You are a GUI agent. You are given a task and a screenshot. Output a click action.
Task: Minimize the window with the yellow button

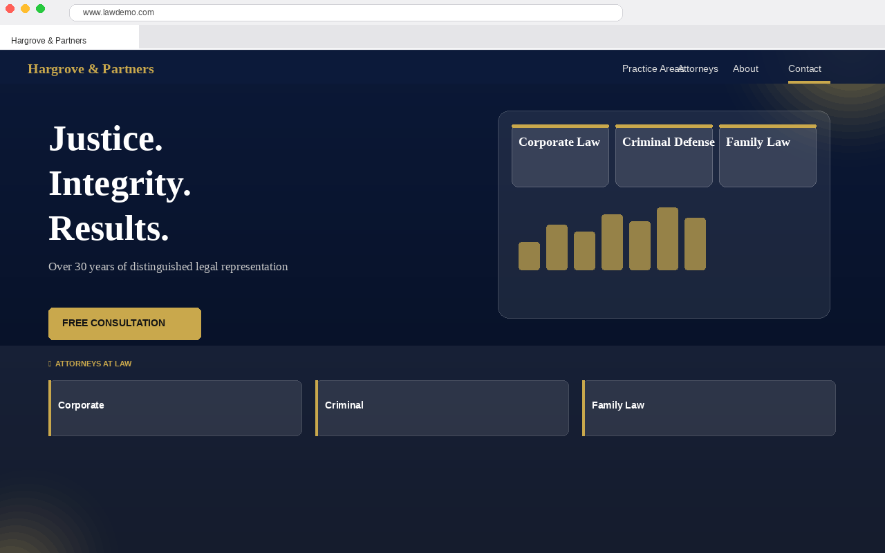[25, 8]
